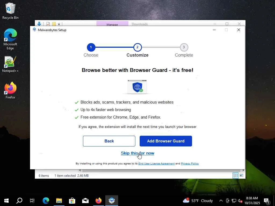Select the Notepad++ desktop shortcut
The width and height of the screenshot is (275, 206).
click(x=10, y=64)
